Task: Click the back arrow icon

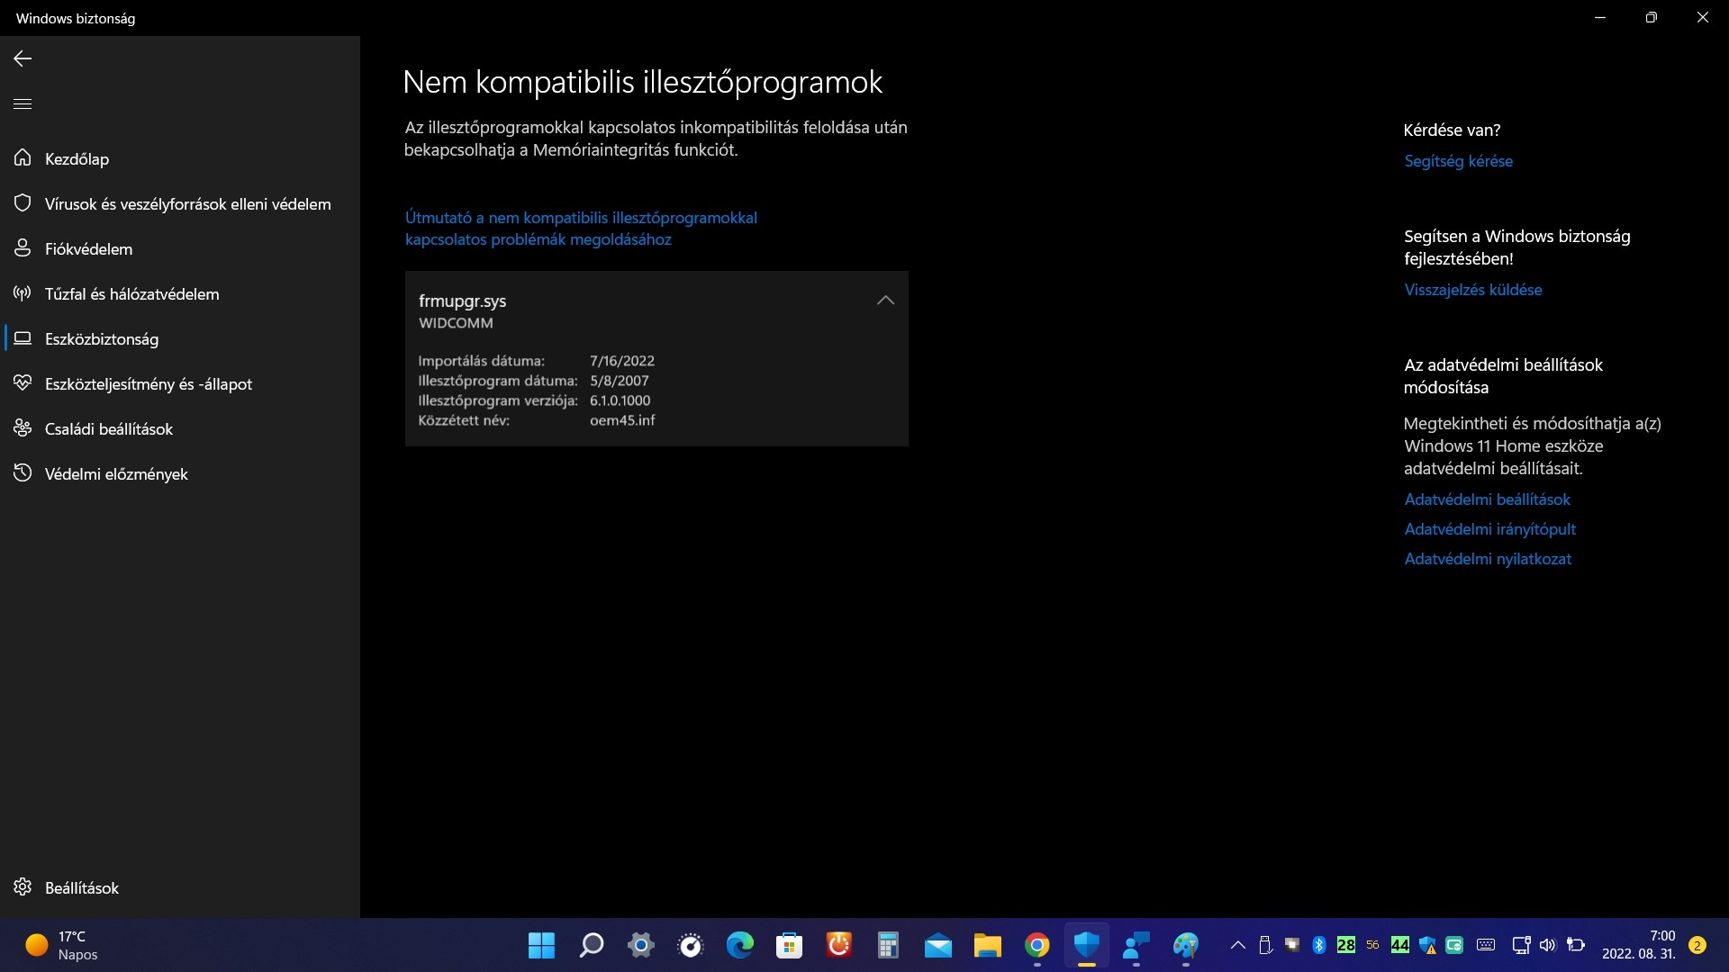Action: coord(23,58)
